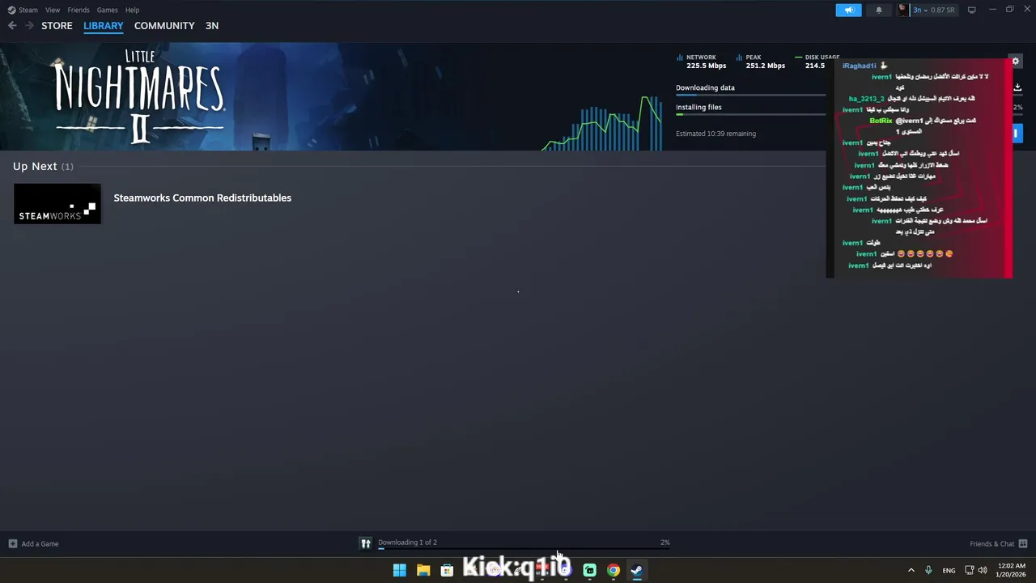This screenshot has height=583, width=1036.
Task: Switch the ENG input language indicator
Action: click(x=949, y=570)
